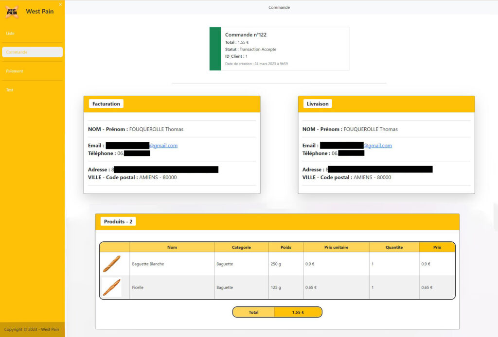Click the Categorie column header
The height and width of the screenshot is (337, 498).
click(x=241, y=247)
